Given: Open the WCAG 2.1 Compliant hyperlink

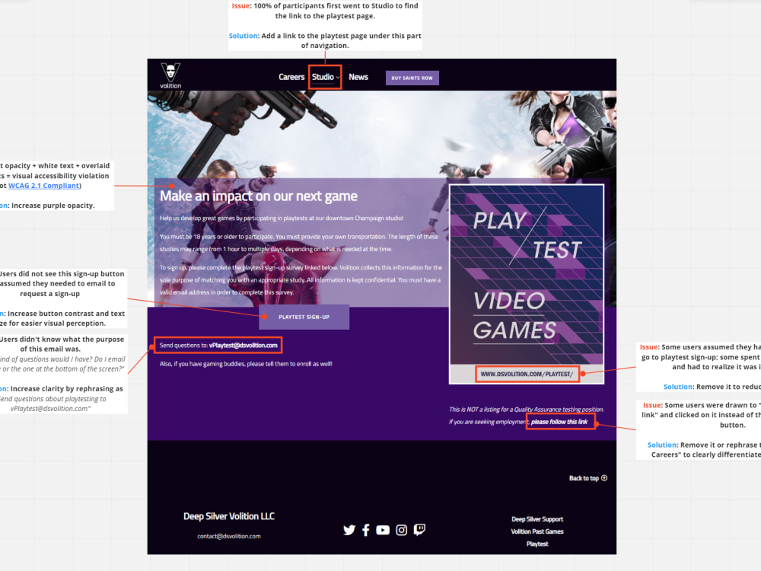Looking at the screenshot, I should click(x=43, y=186).
